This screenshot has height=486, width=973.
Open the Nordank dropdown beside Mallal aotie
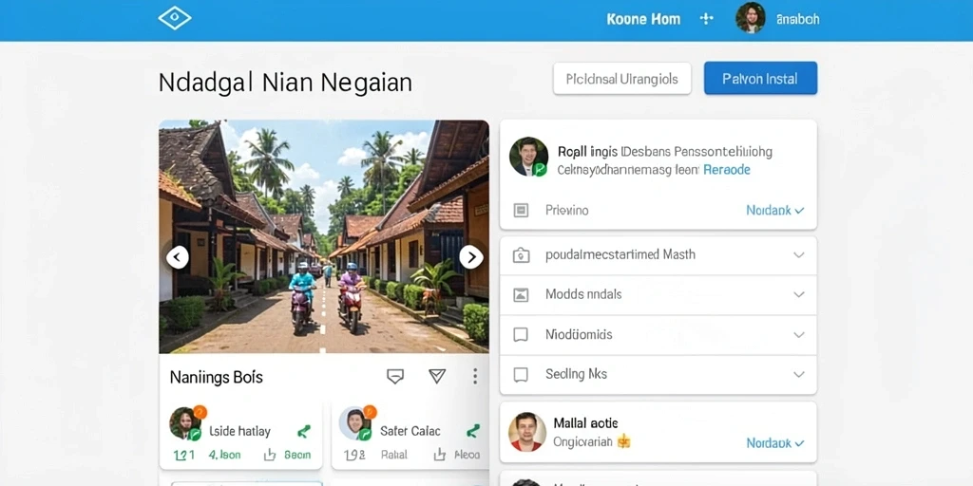tap(775, 443)
